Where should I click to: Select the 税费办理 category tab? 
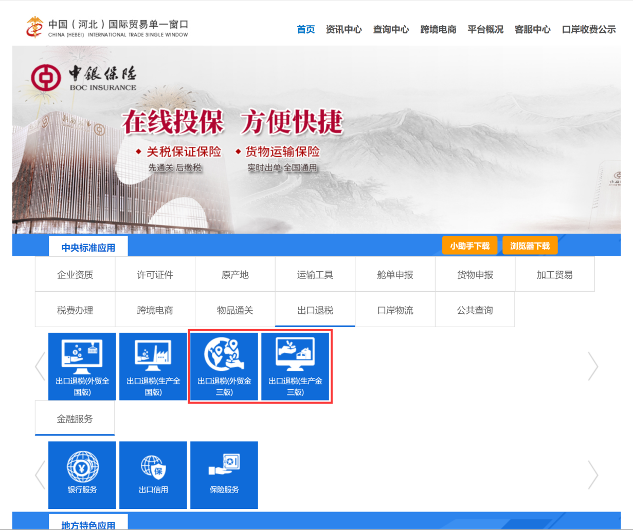(75, 310)
